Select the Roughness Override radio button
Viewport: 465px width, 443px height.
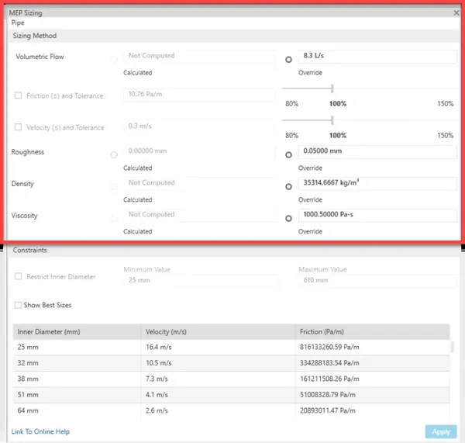(x=288, y=154)
